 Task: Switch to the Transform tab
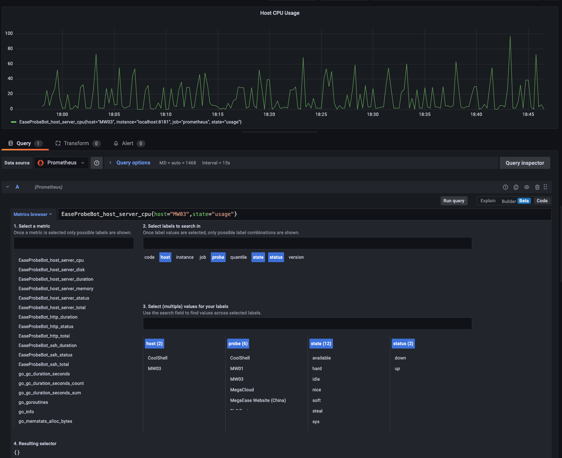point(78,143)
